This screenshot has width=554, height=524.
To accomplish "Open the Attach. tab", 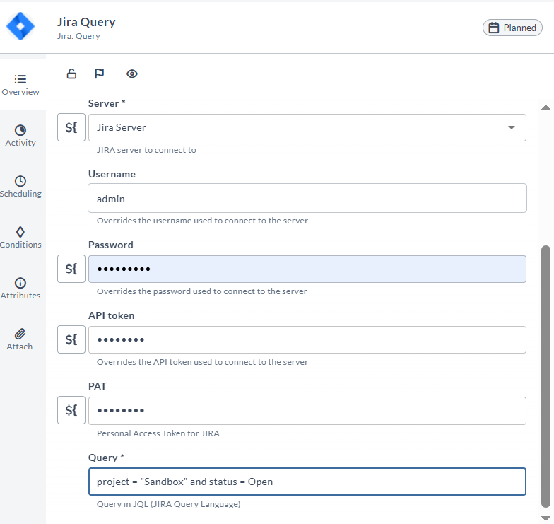I will pyautogui.click(x=20, y=339).
